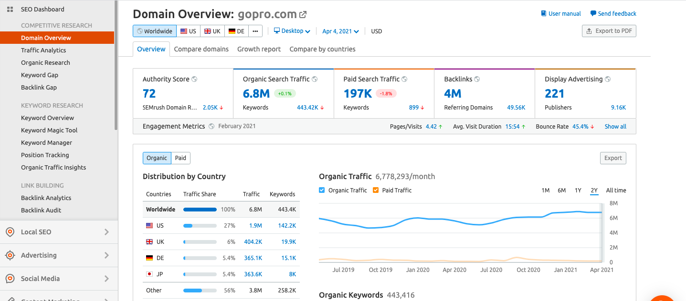Select the All time range

(616, 190)
